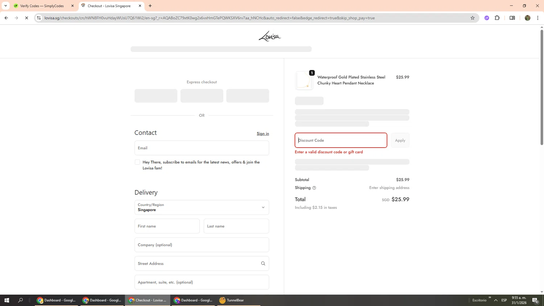
Task: Expand the Country/Region dropdown
Action: pyautogui.click(x=202, y=207)
